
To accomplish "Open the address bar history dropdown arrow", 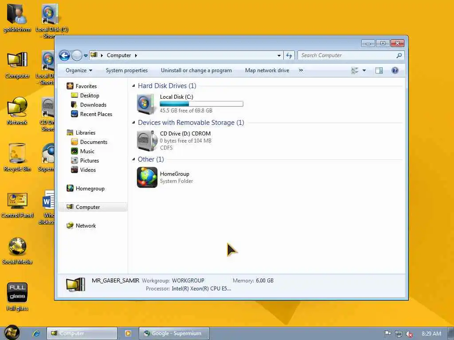I will (279, 55).
